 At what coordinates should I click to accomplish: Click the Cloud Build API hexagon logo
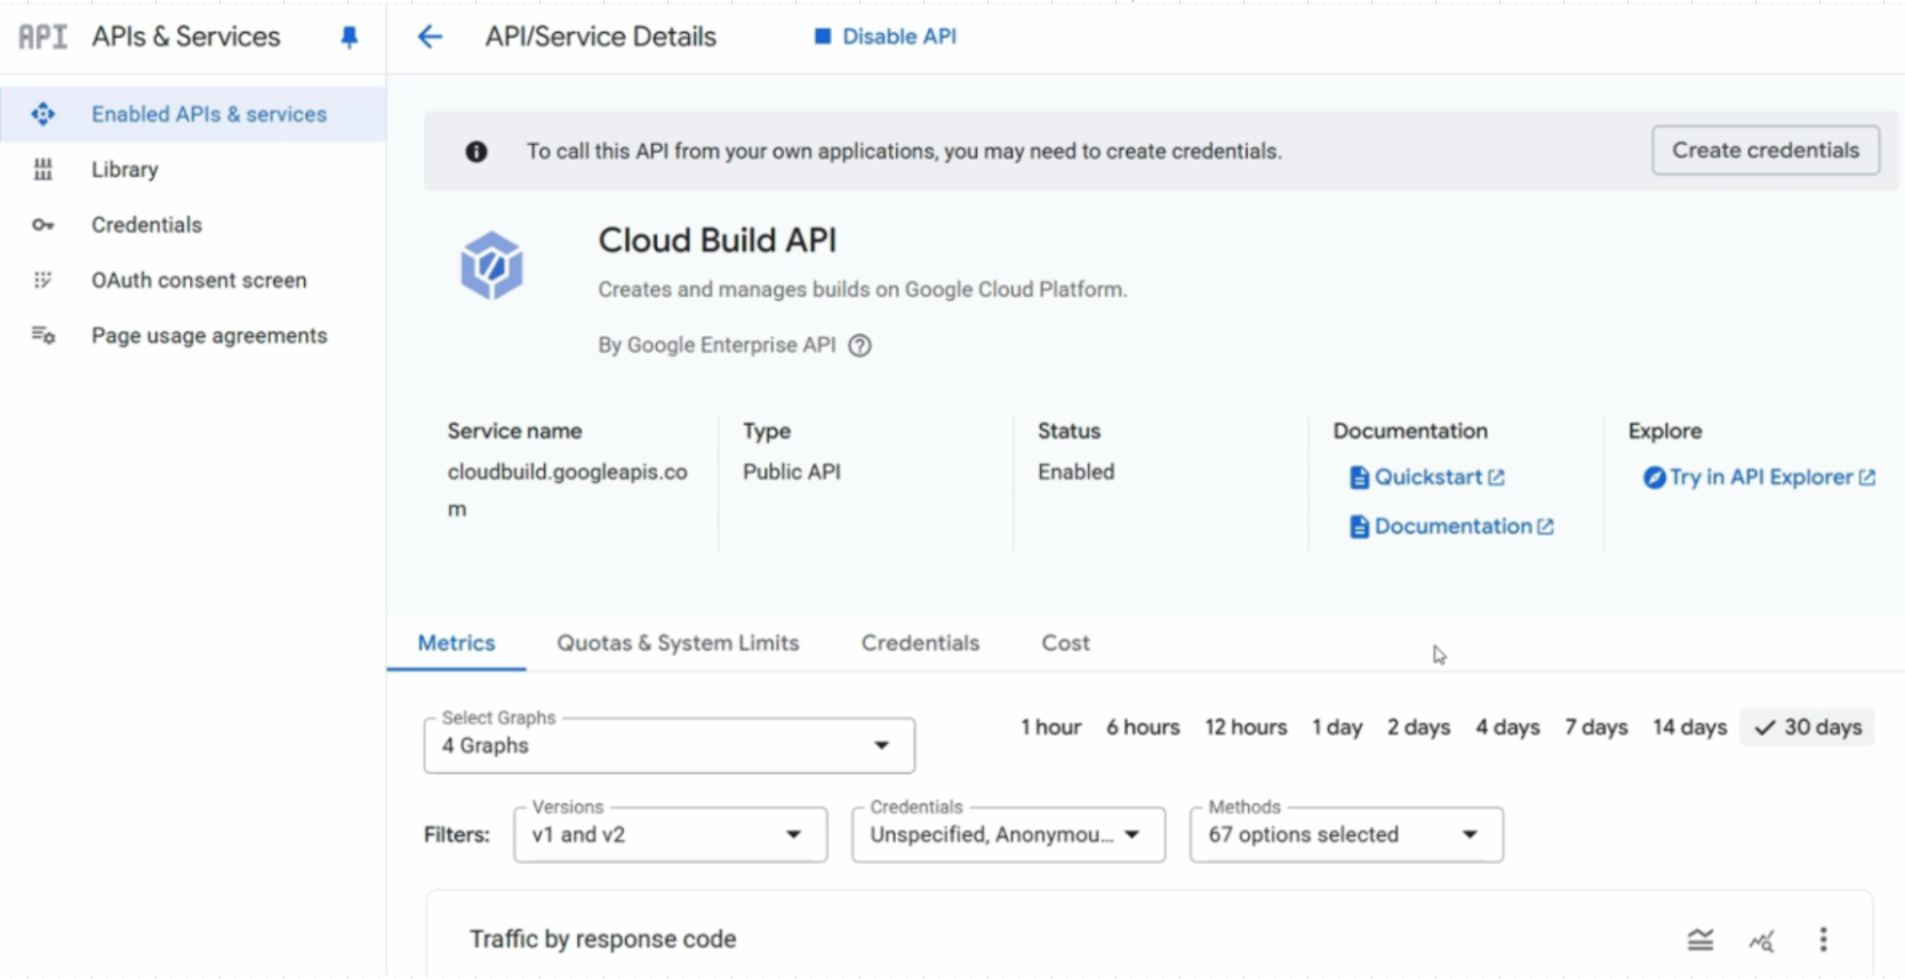point(491,265)
